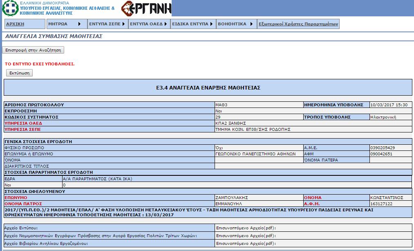Select the ΔΙΑΚΡΙΤΙΚΟΣ ΤΙΤΛΟΣ row label

[x=27, y=166]
